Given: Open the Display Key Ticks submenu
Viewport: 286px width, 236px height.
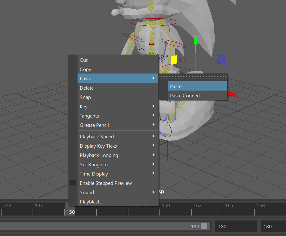Looking at the screenshot, I should click(98, 146).
